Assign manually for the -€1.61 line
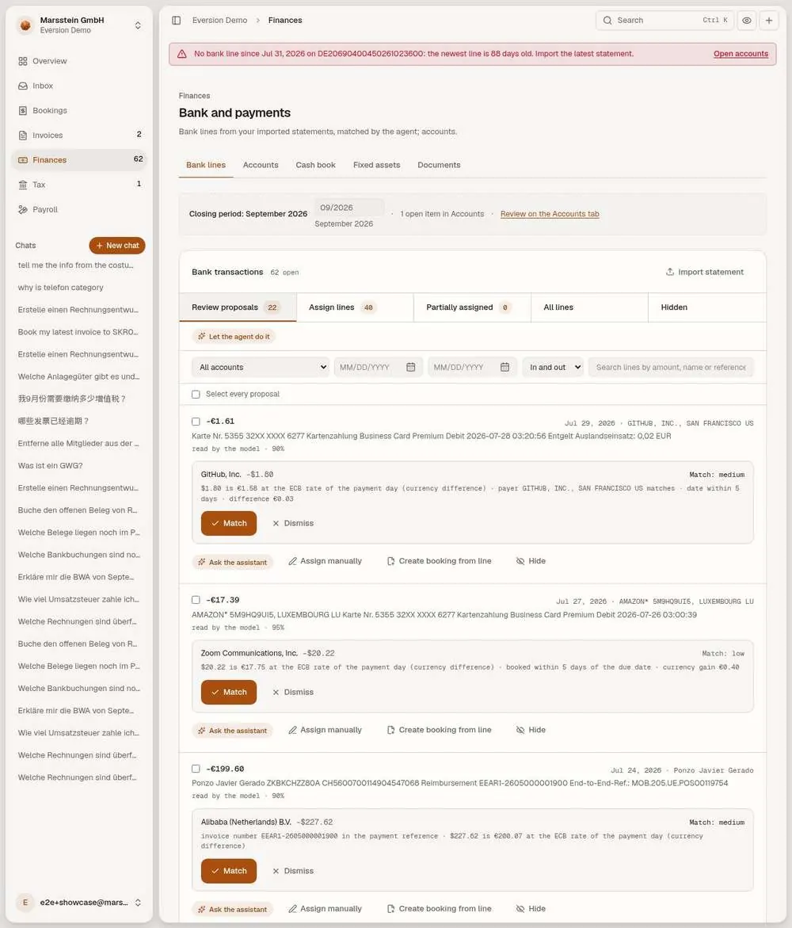Screen dimensions: 792x928 [x=326, y=561]
